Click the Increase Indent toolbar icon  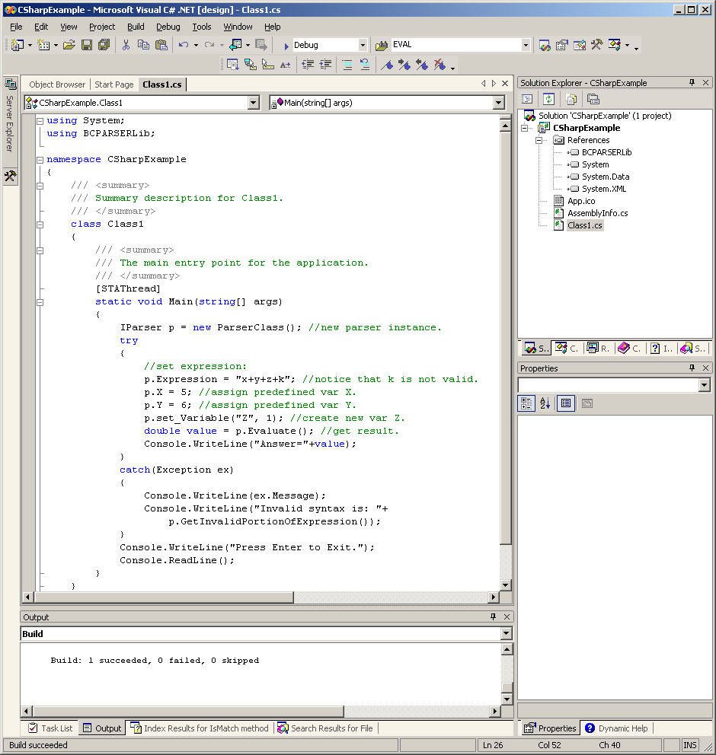tap(325, 65)
